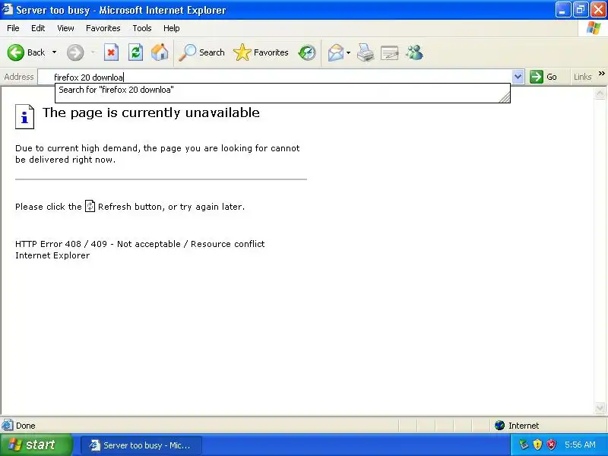Open the History clock icon
The width and height of the screenshot is (608, 456).
click(x=307, y=52)
